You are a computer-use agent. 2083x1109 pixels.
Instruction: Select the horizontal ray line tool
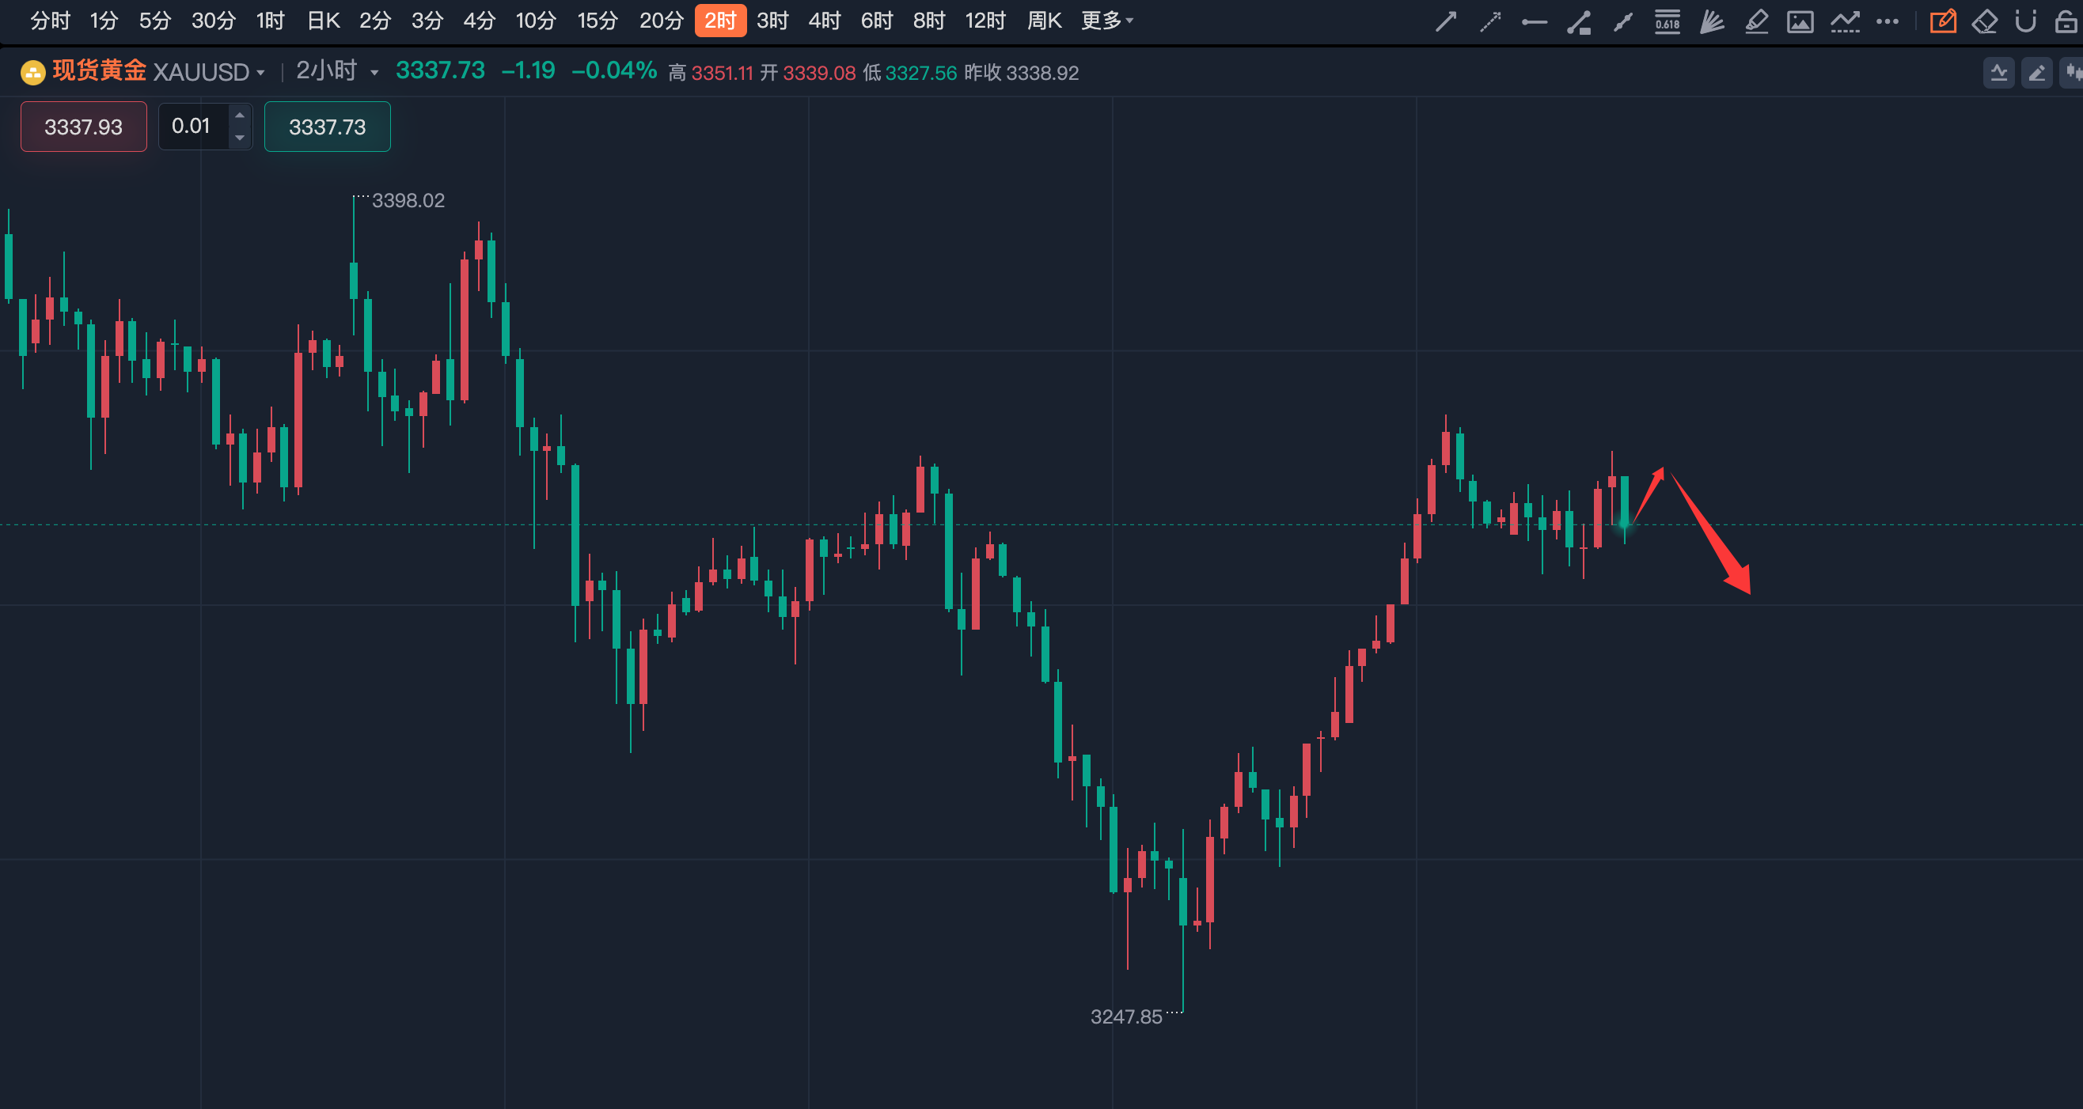1534,22
